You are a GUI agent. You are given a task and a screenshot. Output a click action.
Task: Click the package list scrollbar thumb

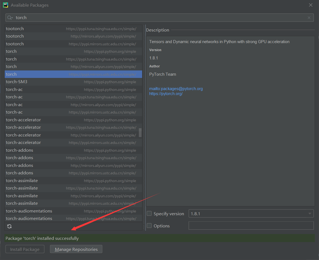tap(140, 133)
